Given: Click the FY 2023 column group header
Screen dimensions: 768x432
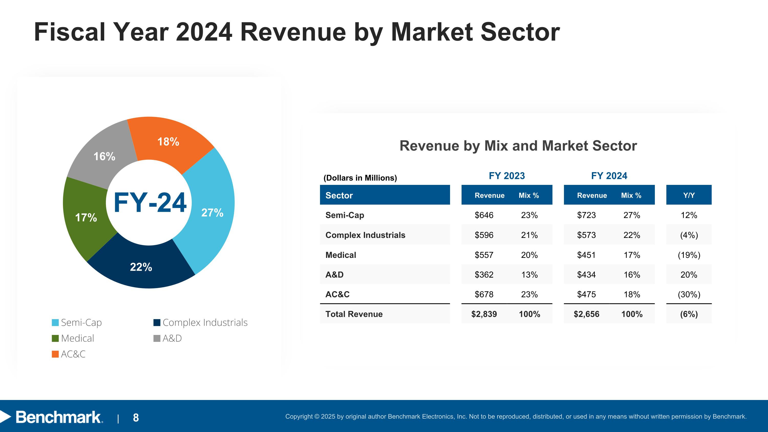Looking at the screenshot, I should click(507, 176).
